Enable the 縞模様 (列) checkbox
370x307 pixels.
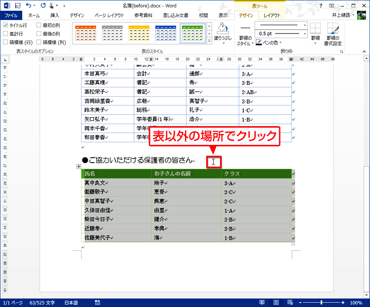39,42
